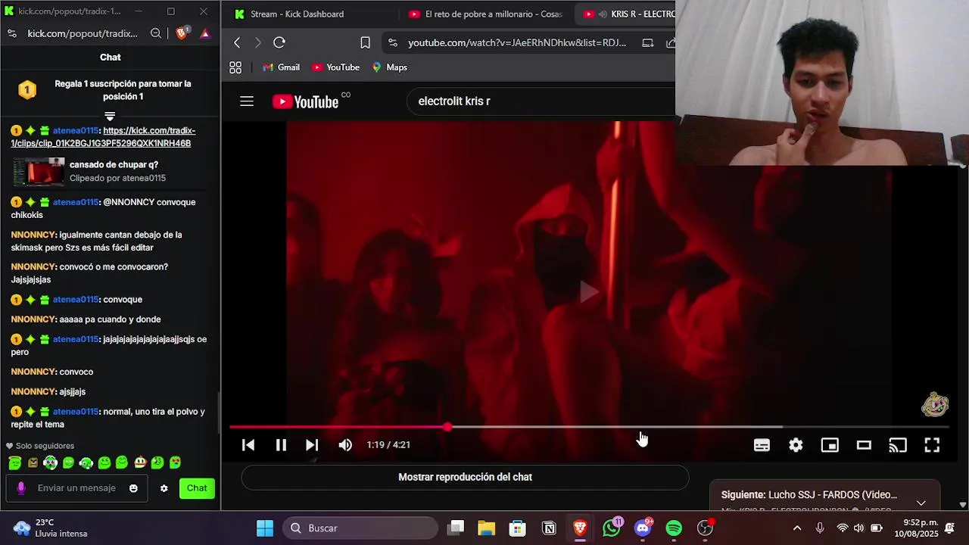
Task: Click the taskbar Buscar search box
Action: coord(360,528)
